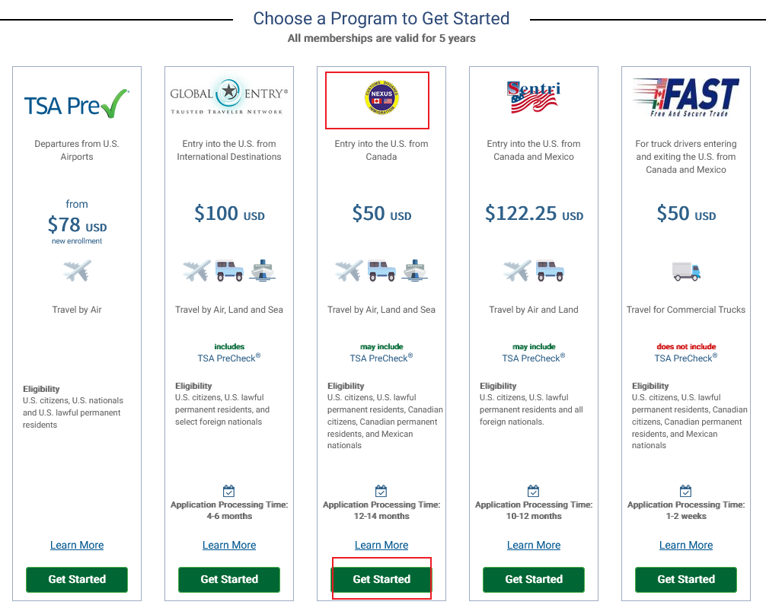766x608 pixels.
Task: Click the truck icon in FAST column
Action: 686,270
